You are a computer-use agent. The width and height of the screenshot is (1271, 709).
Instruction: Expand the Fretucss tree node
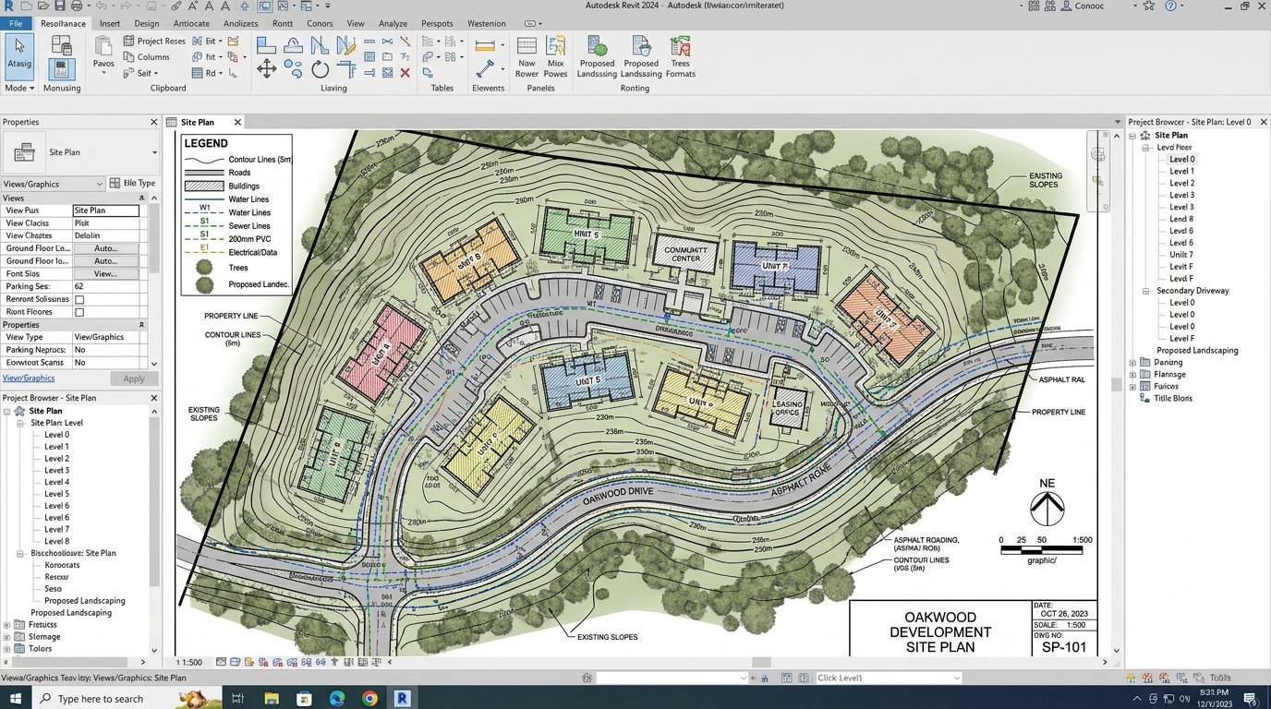(6, 625)
